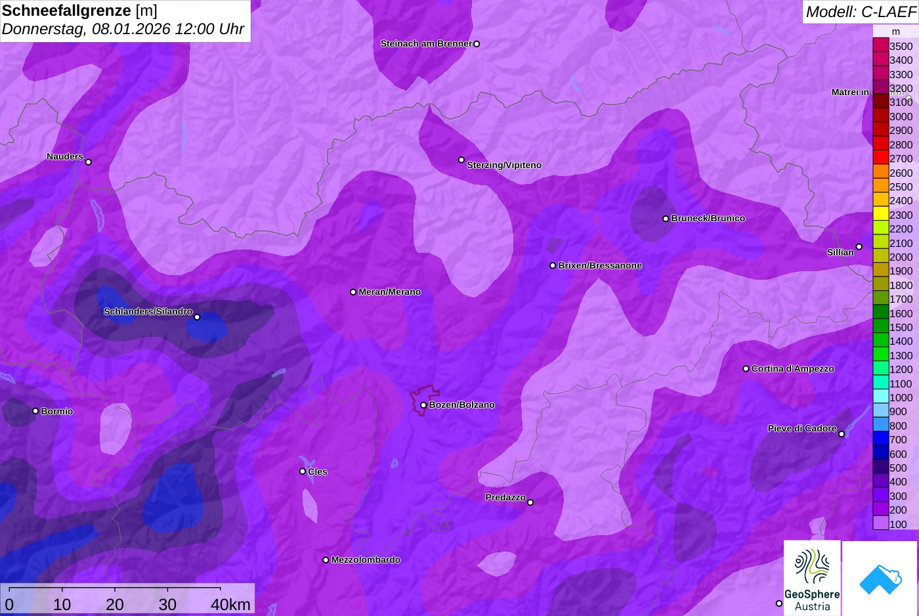
Task: Click the 2800 m red legend swatch
Action: (880, 144)
